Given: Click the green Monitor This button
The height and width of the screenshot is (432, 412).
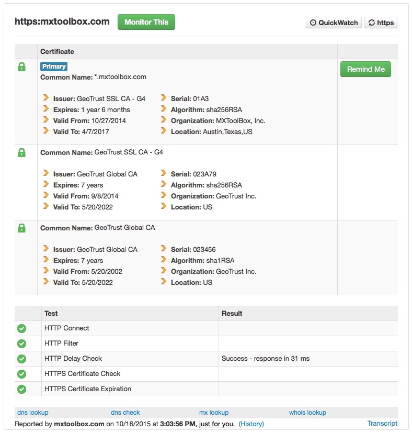Looking at the screenshot, I should [146, 22].
